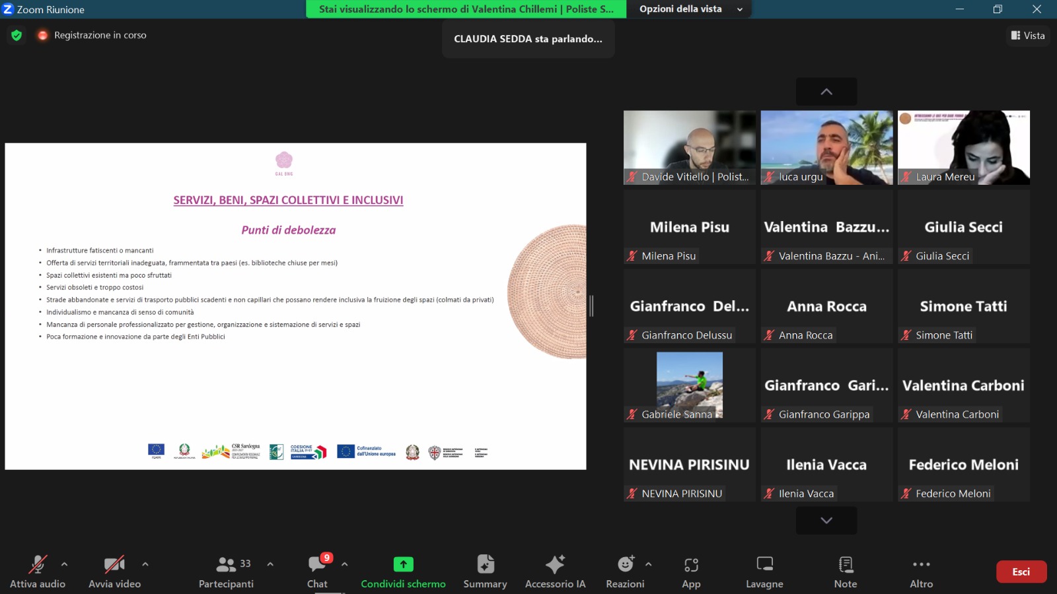Select Luca Urgu's video thumbnail
1057x594 pixels.
pos(826,147)
